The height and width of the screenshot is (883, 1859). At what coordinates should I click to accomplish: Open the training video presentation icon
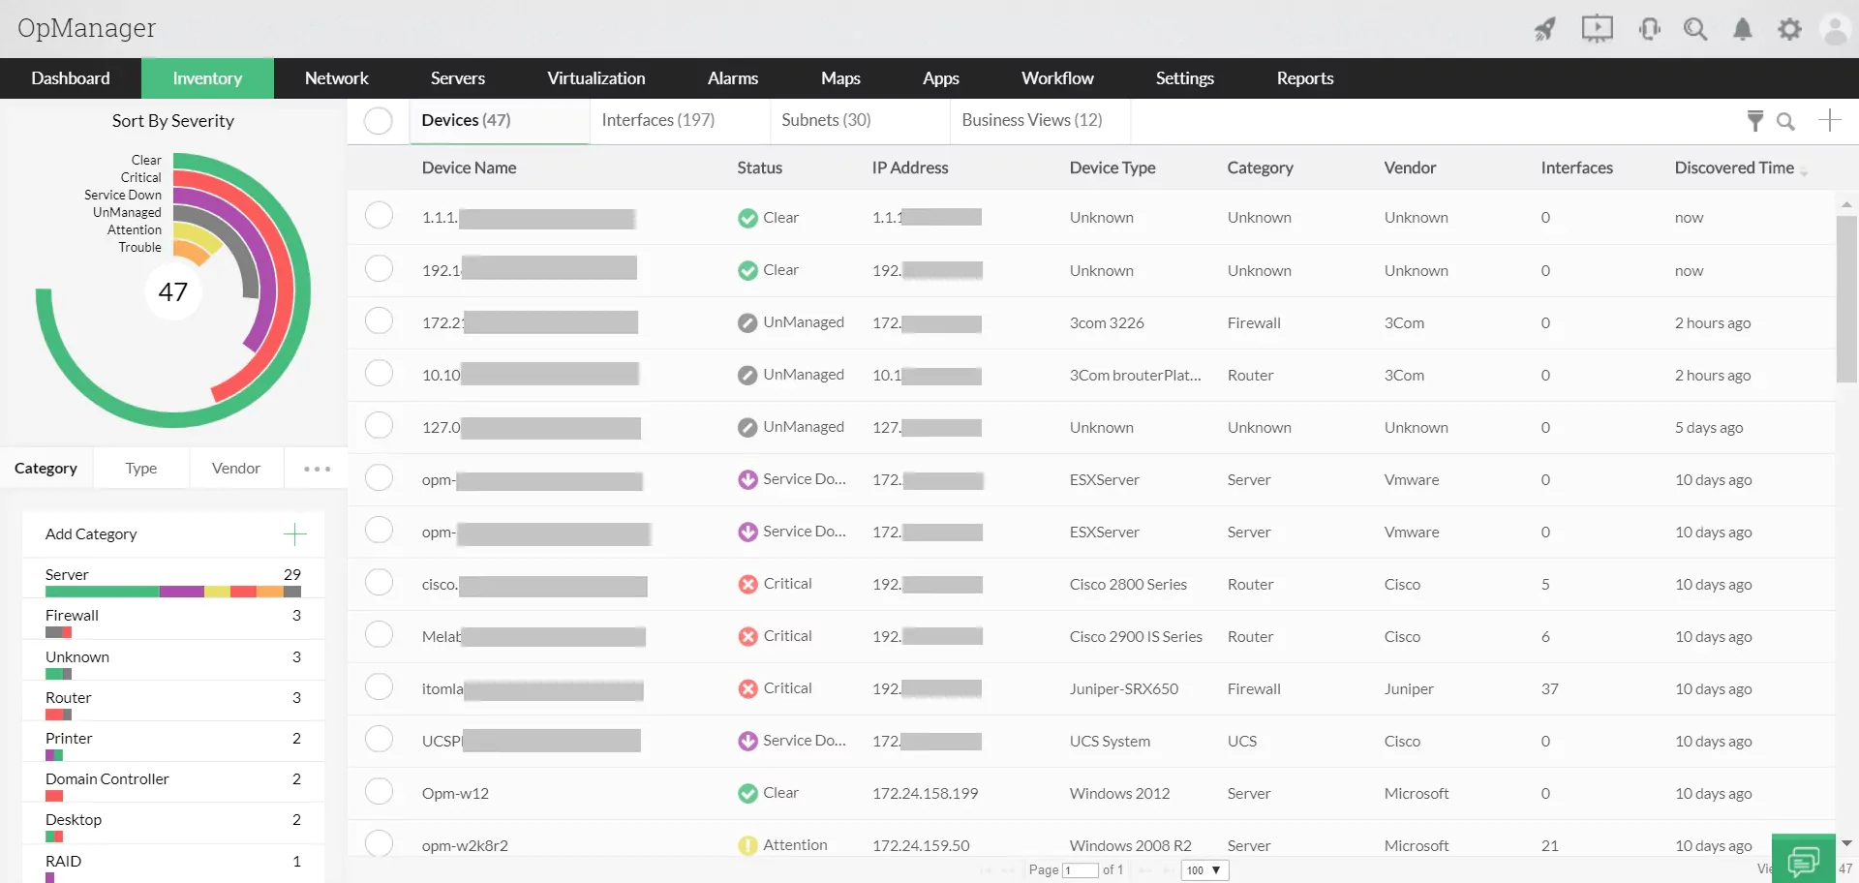pyautogui.click(x=1597, y=29)
